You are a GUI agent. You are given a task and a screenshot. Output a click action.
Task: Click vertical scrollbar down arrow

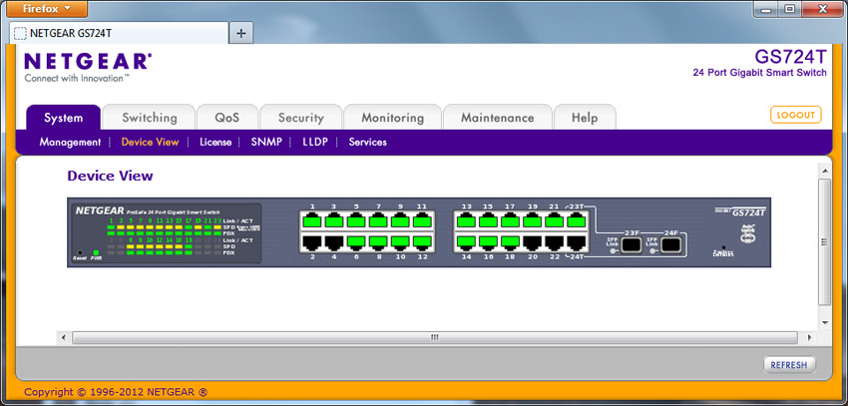point(825,323)
